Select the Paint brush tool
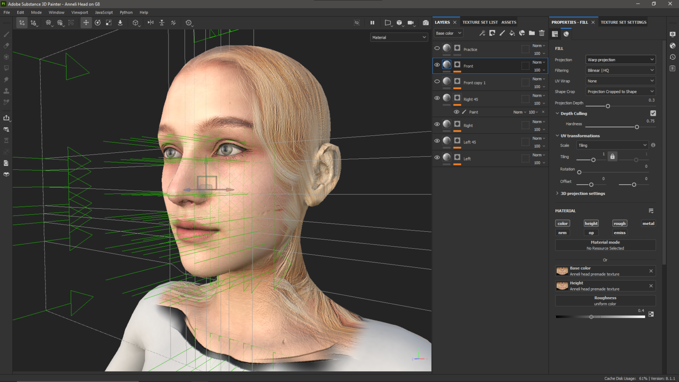The image size is (679, 382). 6,34
